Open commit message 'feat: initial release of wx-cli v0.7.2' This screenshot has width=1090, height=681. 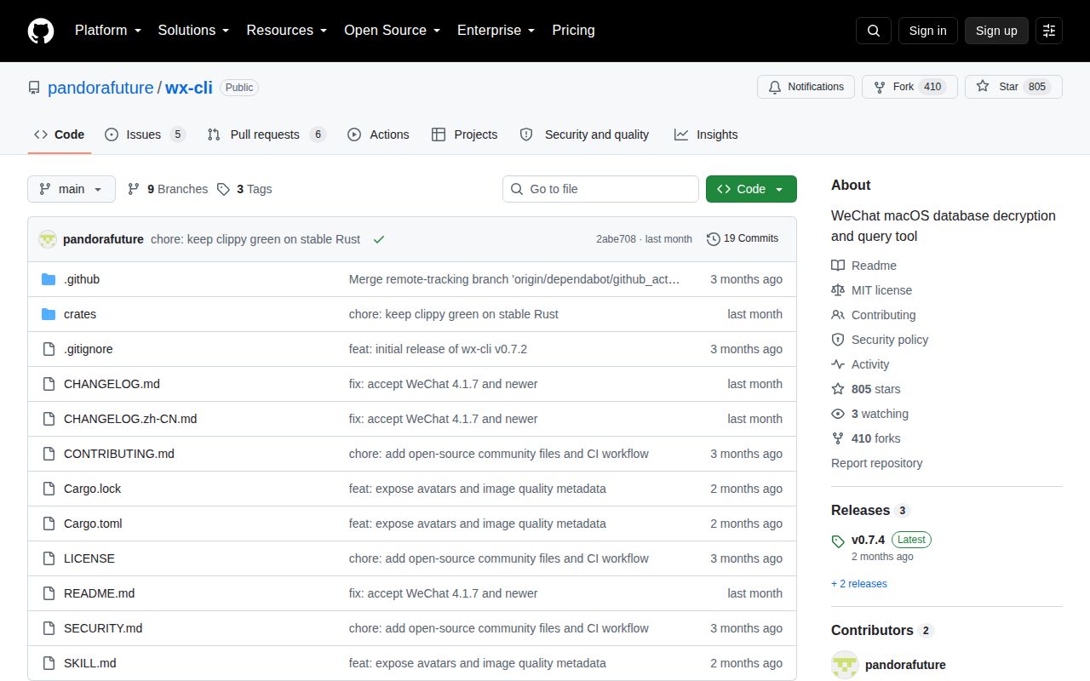(438, 349)
